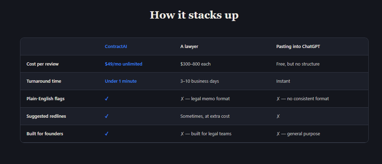This screenshot has height=164, width=382.
Task: Click 'Free, but no structure' cell
Action: [298, 64]
